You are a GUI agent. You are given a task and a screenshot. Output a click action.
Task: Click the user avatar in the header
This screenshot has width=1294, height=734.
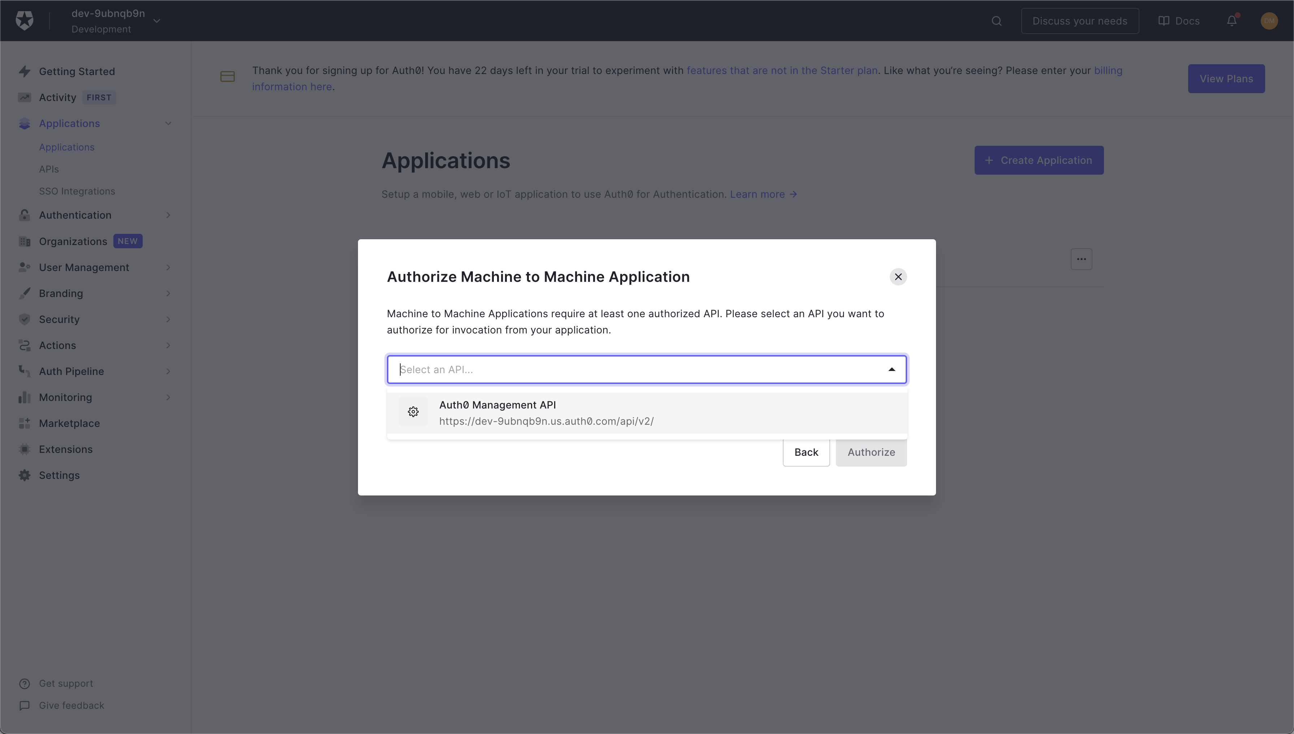click(1269, 21)
